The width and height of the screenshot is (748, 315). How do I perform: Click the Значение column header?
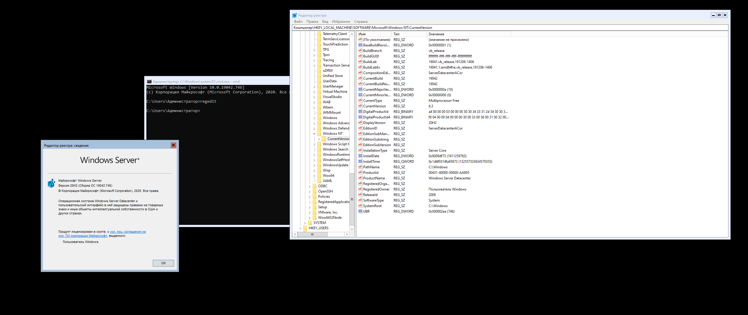469,34
